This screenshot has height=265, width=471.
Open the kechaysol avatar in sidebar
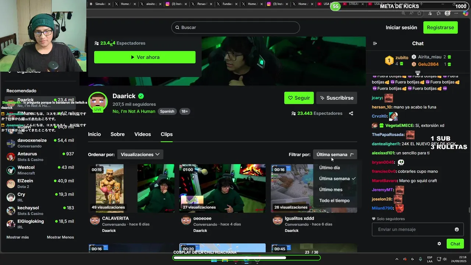click(11, 211)
